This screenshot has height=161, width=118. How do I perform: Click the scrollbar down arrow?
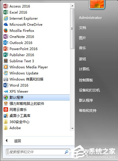[72, 128]
